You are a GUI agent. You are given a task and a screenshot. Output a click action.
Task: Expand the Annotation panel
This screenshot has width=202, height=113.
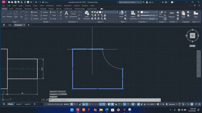[x=73, y=22]
